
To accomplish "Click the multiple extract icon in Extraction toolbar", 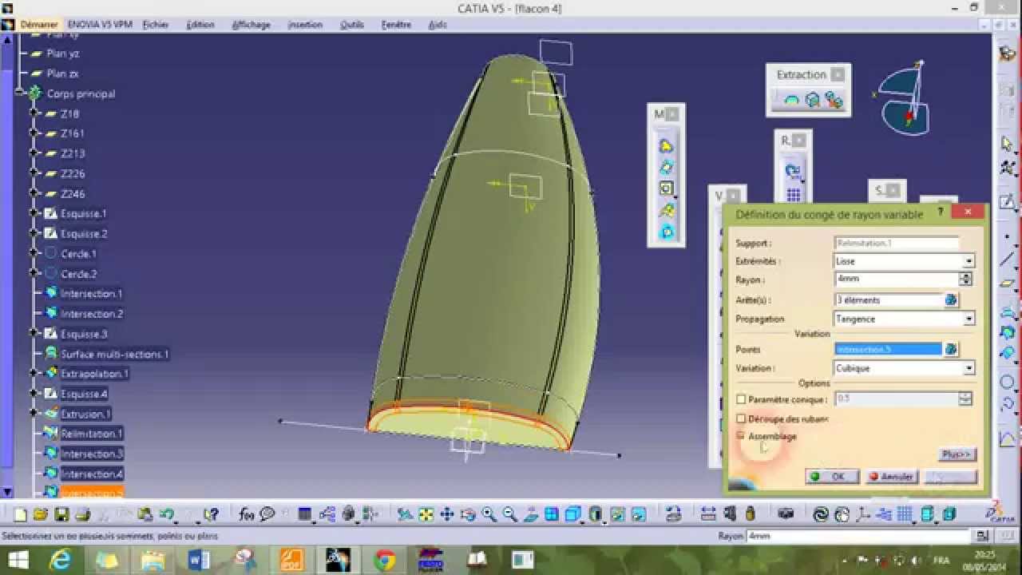I will point(834,101).
